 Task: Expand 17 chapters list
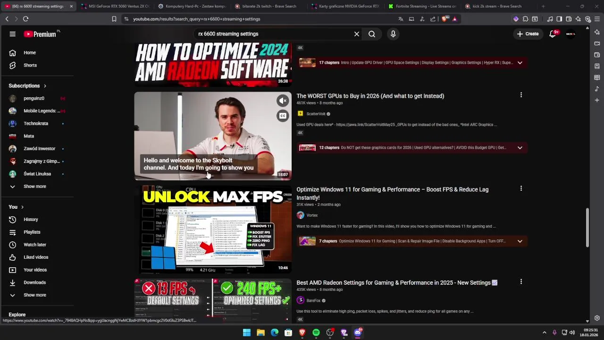click(520, 62)
